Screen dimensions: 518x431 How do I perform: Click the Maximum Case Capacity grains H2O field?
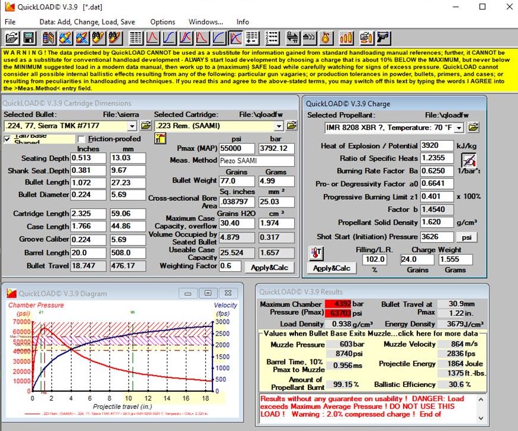(237, 223)
